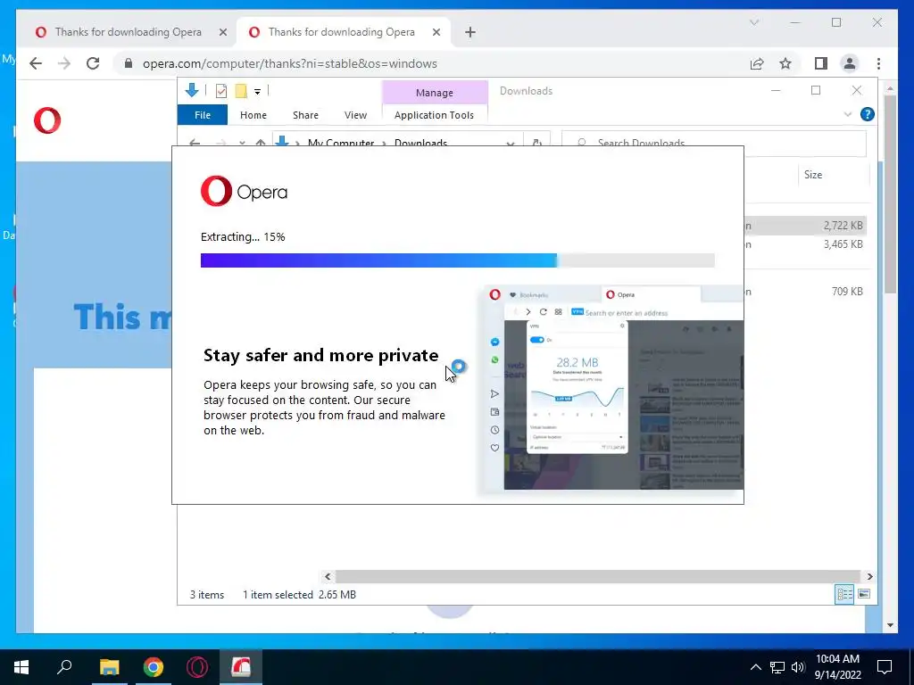Go forward in Chrome
This screenshot has height=685, width=914.
coord(64,63)
